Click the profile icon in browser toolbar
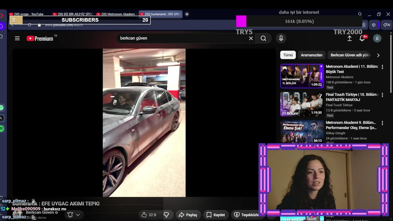This screenshot has height=221, width=393. 364,25
